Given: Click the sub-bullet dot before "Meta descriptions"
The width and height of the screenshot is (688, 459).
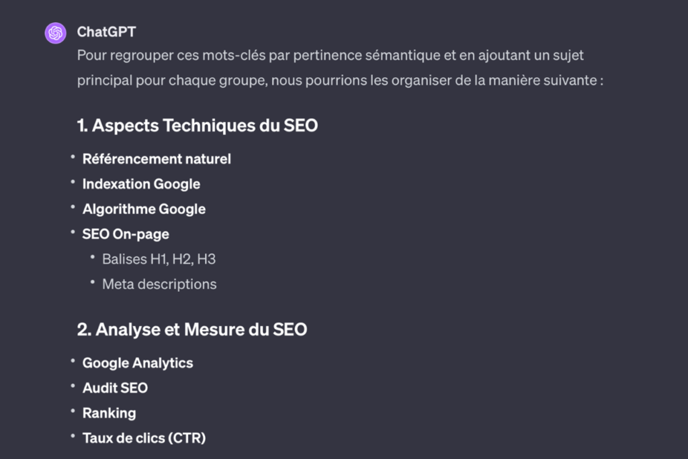Looking at the screenshot, I should [93, 283].
